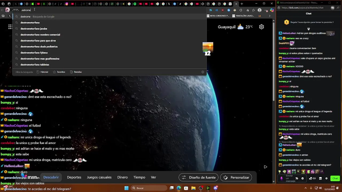The image size is (342, 192).
Task: Click the 7TV emote icon in chat input
Action: [x=297, y=178]
